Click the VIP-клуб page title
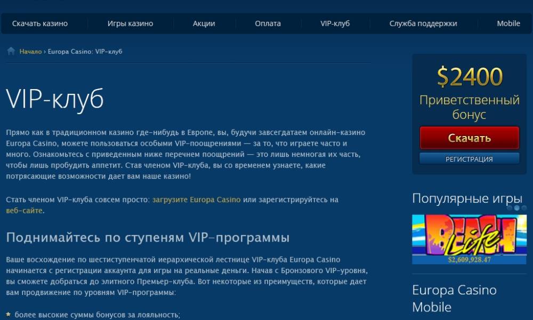Screen dimensions: 533x320 [x=55, y=99]
